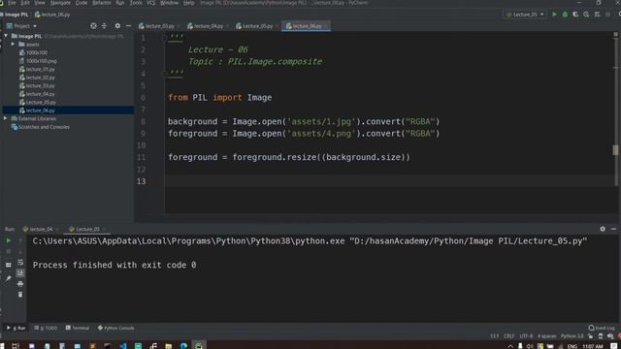Minimize the Run tool window
This screenshot has height=349, width=621.
pyautogui.click(x=613, y=229)
